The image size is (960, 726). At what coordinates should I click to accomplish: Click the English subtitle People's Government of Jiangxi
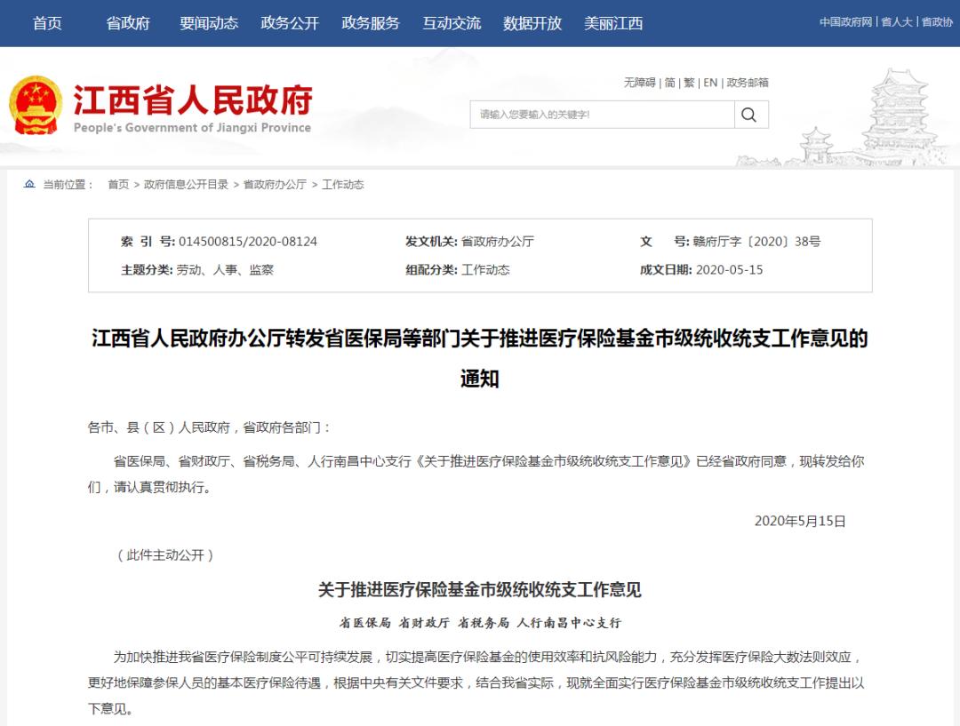tap(192, 127)
